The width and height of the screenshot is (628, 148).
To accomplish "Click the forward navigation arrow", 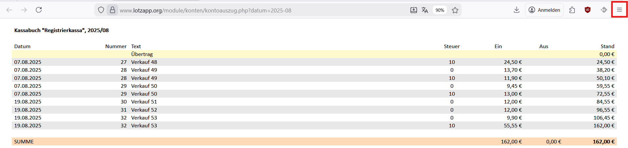I will click(24, 10).
